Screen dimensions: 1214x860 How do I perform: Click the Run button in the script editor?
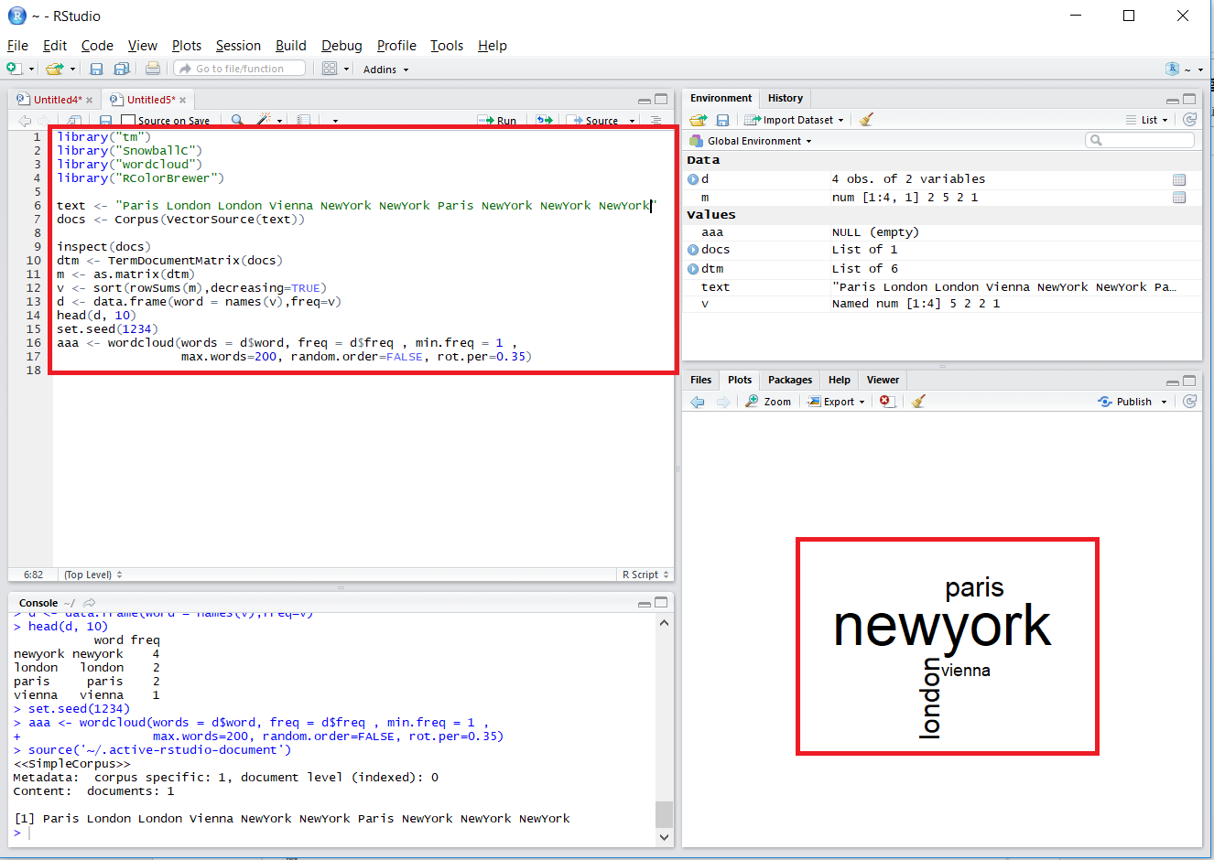tap(497, 121)
